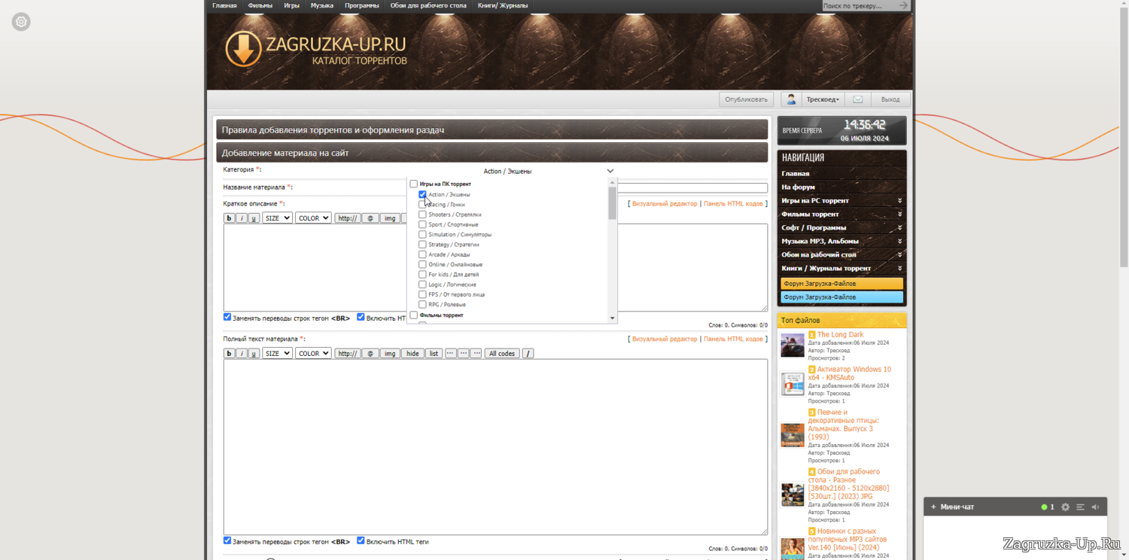Screen dimensions: 1129x560
Task: Go to Книги / Журналы in top menu
Action: click(502, 6)
